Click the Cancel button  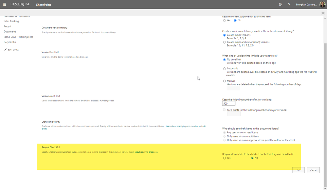[313, 170]
